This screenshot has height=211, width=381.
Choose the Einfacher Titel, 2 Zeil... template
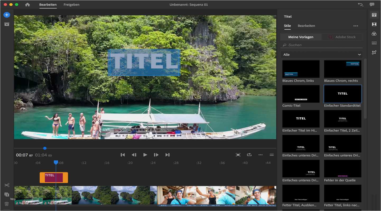click(343, 119)
